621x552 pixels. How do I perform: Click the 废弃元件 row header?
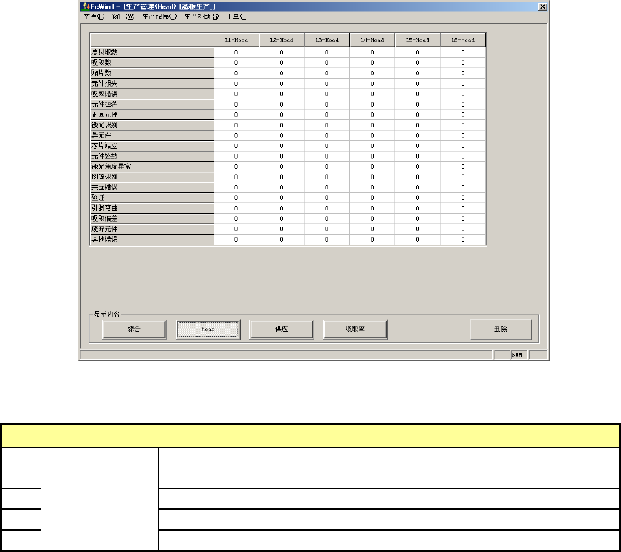(152, 229)
